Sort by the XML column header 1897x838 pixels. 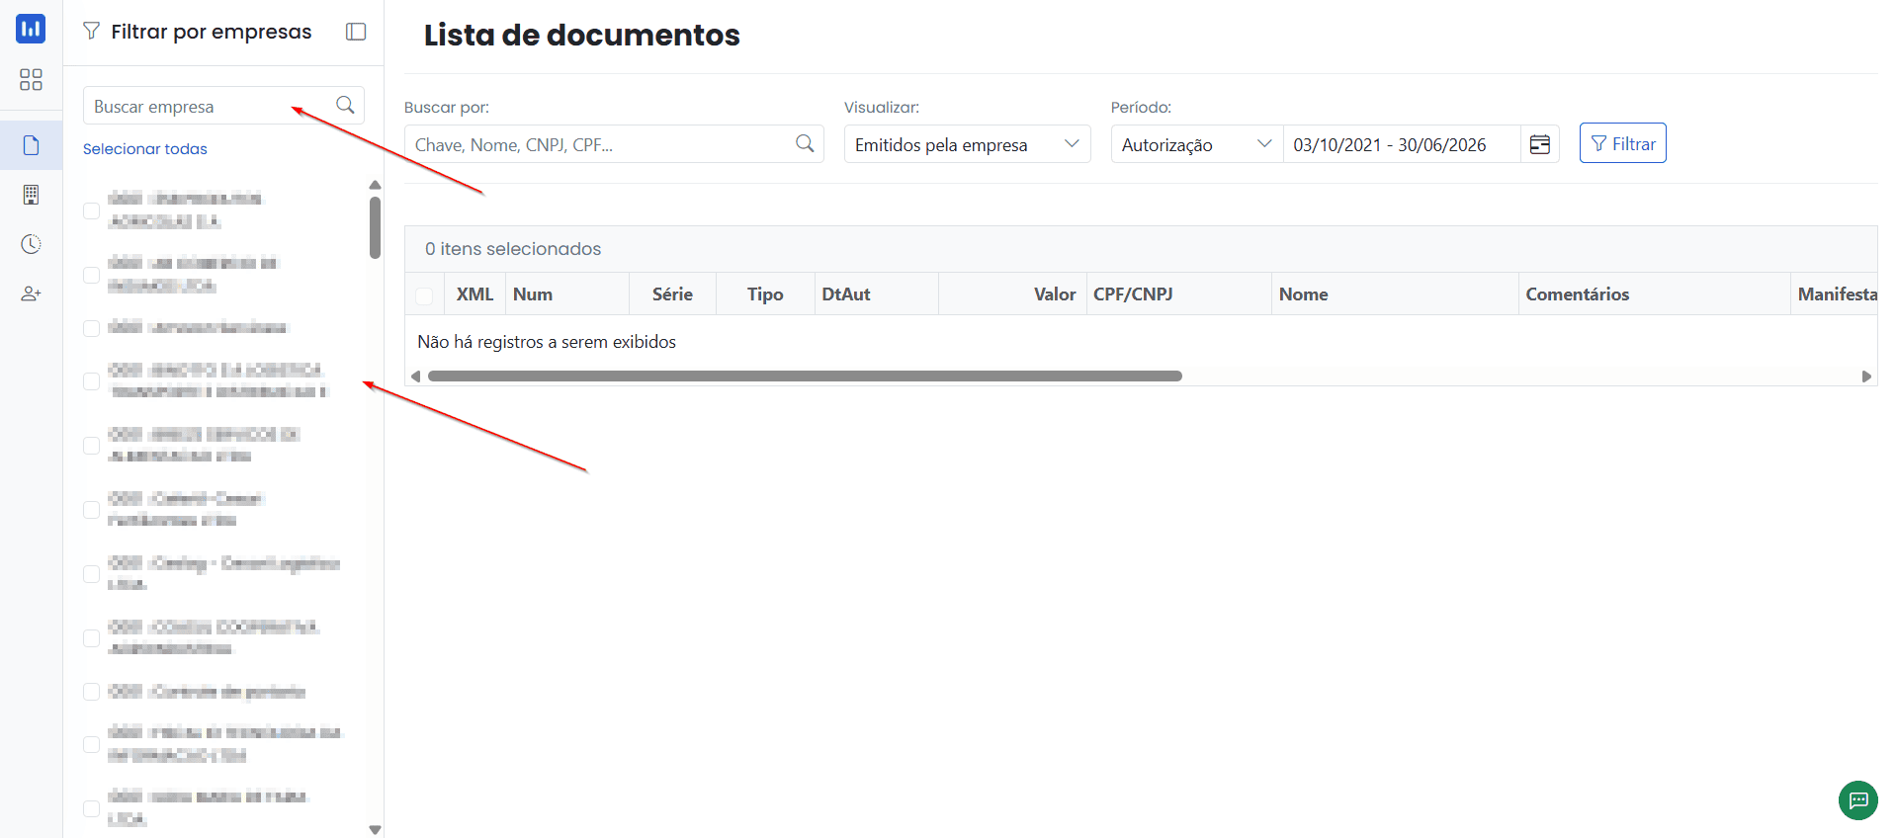(x=474, y=294)
